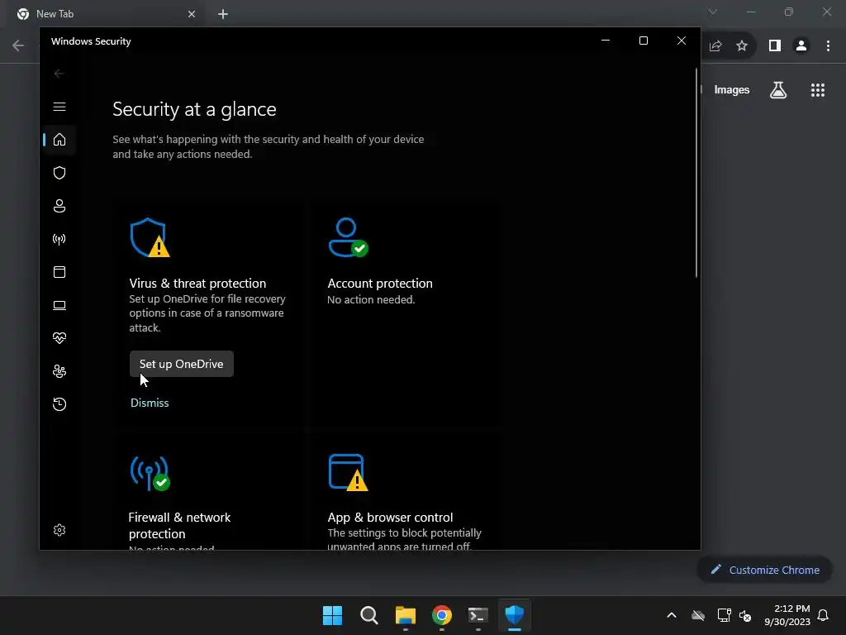This screenshot has width=846, height=635.
Task: Open the App & browser control heading
Action: (x=390, y=518)
